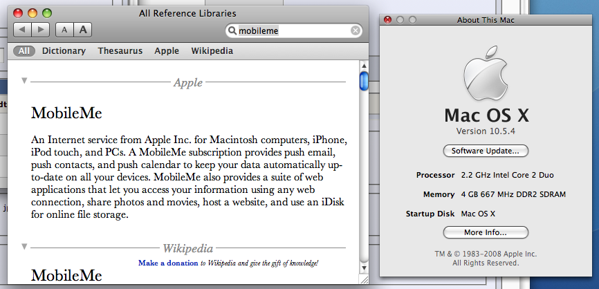
Task: Clear the mobileme search text
Action: tap(356, 30)
